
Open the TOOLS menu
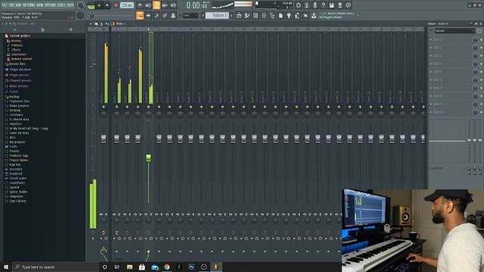pyautogui.click(x=62, y=5)
